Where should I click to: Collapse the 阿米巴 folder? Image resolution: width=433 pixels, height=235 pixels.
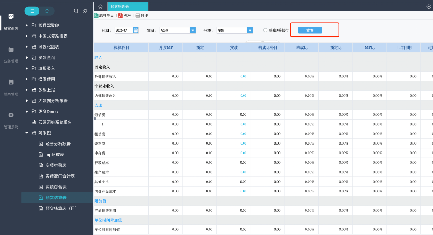(27, 133)
